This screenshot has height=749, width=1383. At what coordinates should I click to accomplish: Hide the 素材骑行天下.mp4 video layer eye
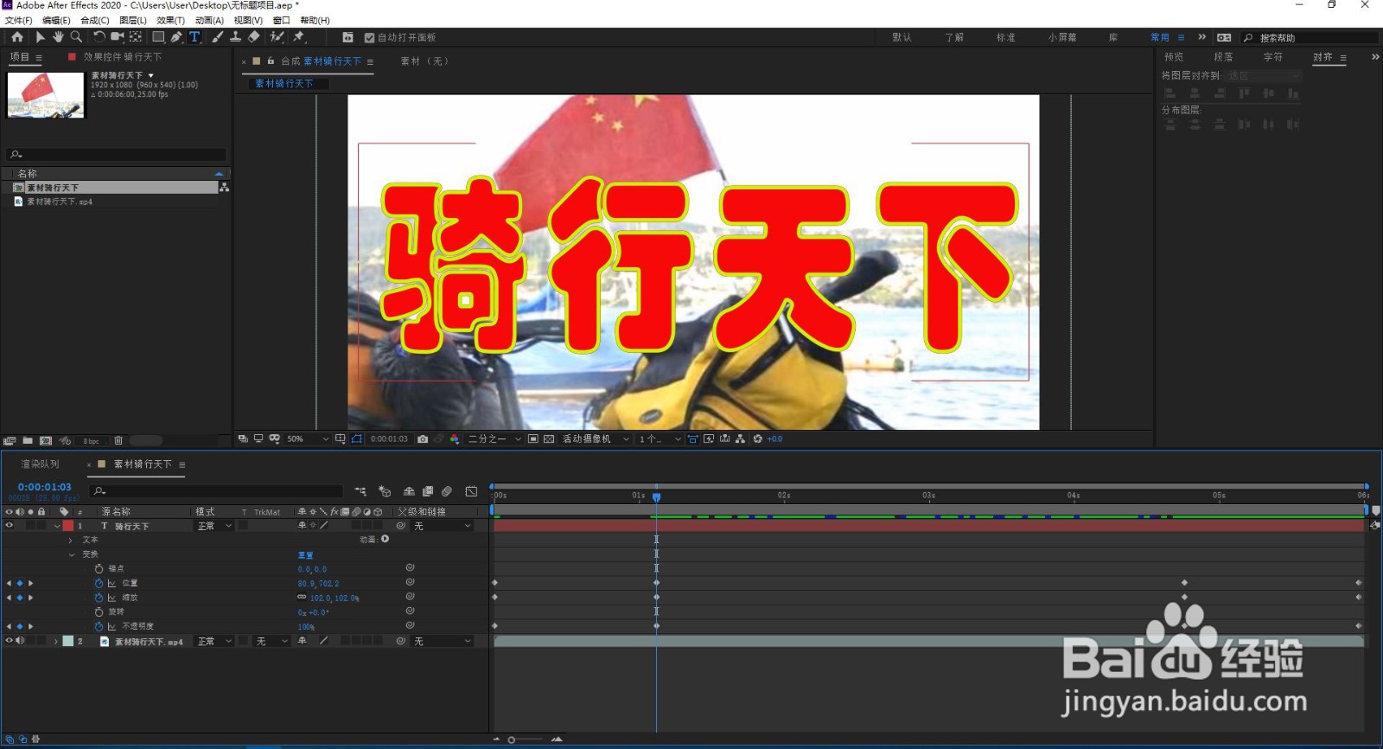10,641
